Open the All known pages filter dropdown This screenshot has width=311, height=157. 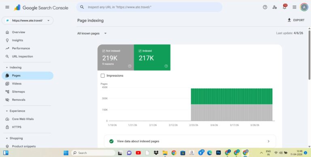[x=92, y=33]
